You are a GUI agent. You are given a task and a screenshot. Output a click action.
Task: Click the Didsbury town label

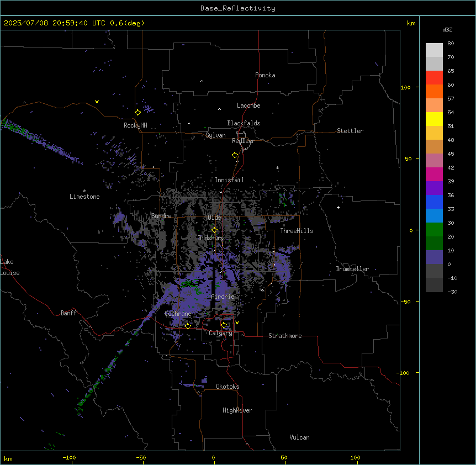[x=211, y=238]
